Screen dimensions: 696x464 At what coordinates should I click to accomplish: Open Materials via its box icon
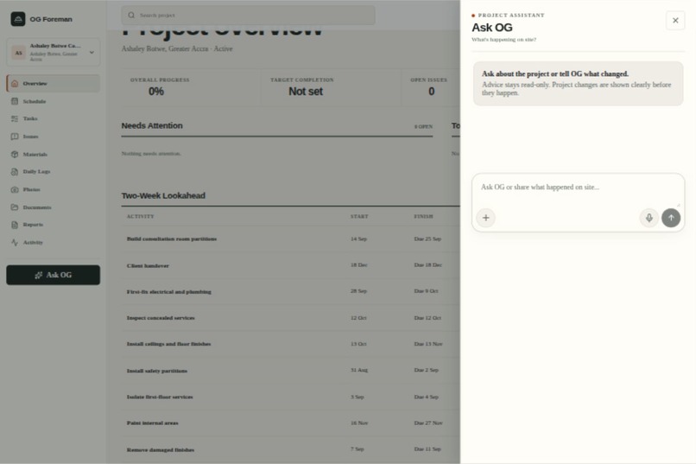(x=15, y=154)
